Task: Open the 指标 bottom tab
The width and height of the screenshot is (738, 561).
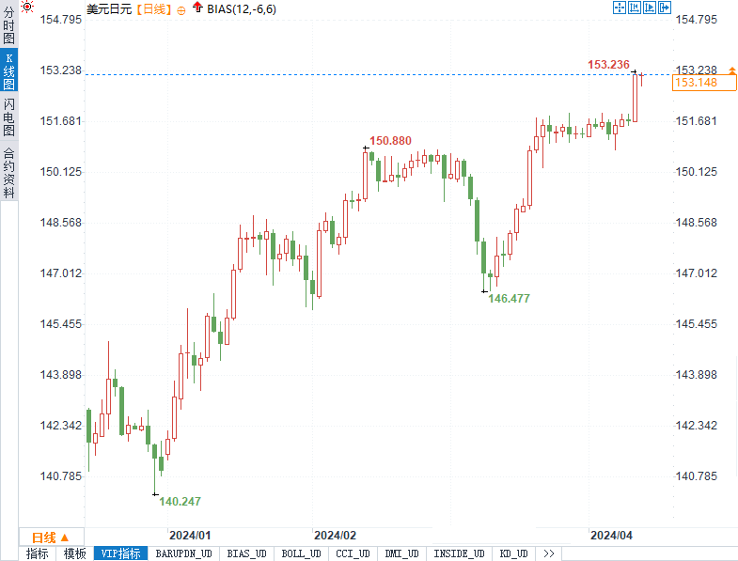Action: click(38, 553)
